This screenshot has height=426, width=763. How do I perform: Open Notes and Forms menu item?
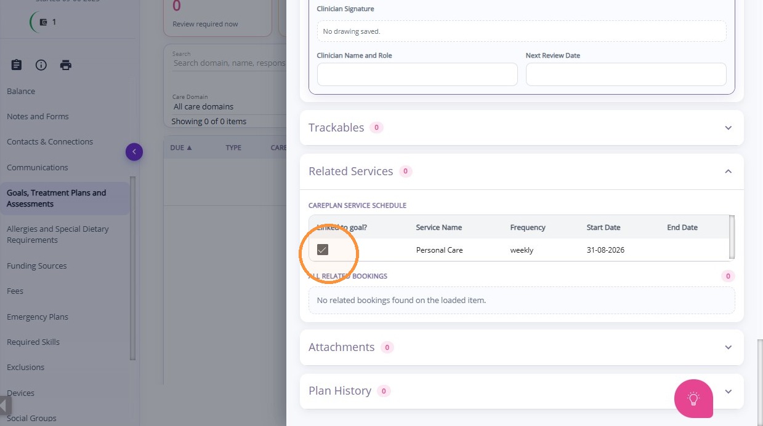tap(38, 116)
